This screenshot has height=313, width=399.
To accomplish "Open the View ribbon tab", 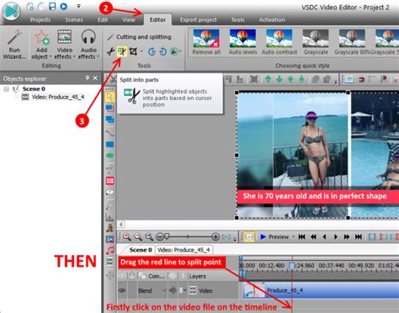I will click(x=129, y=19).
